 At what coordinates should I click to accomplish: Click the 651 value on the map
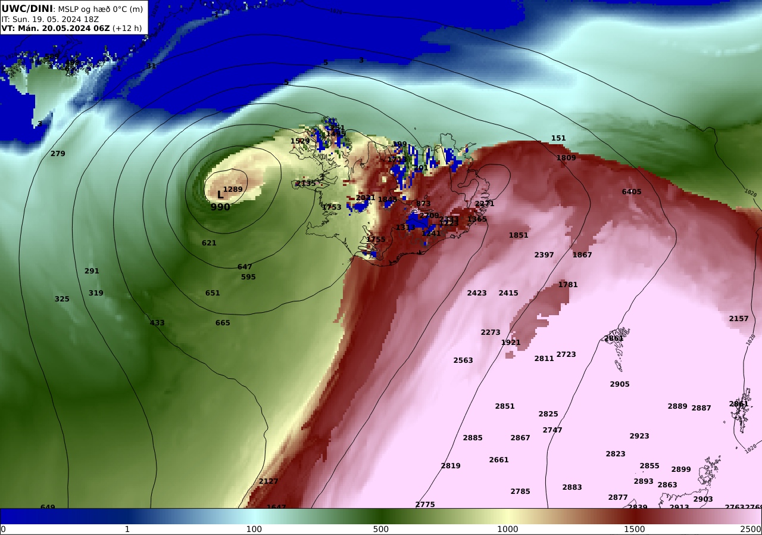click(213, 293)
